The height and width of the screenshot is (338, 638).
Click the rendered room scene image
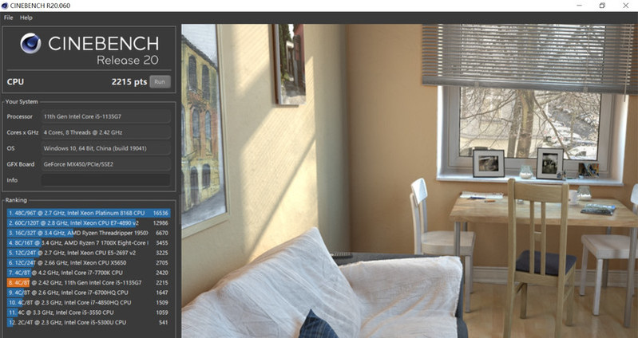pyautogui.click(x=410, y=181)
